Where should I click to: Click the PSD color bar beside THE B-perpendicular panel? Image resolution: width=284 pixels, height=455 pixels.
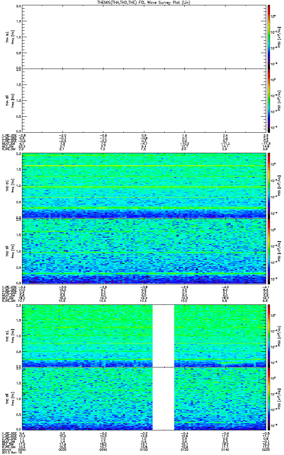pyautogui.click(x=269, y=336)
